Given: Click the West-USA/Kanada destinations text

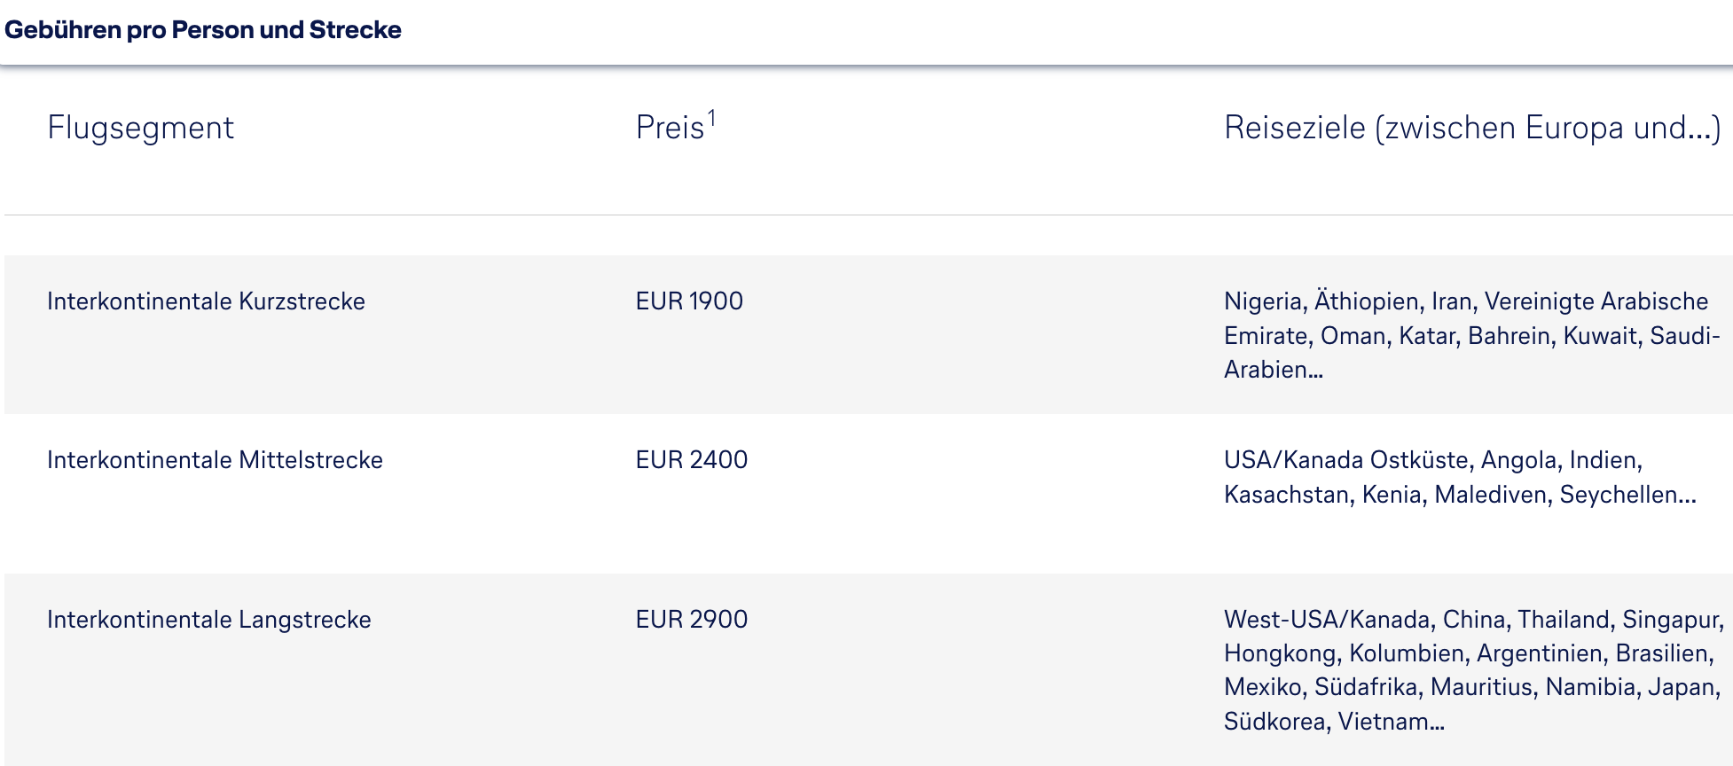Looking at the screenshot, I should tap(1472, 620).
